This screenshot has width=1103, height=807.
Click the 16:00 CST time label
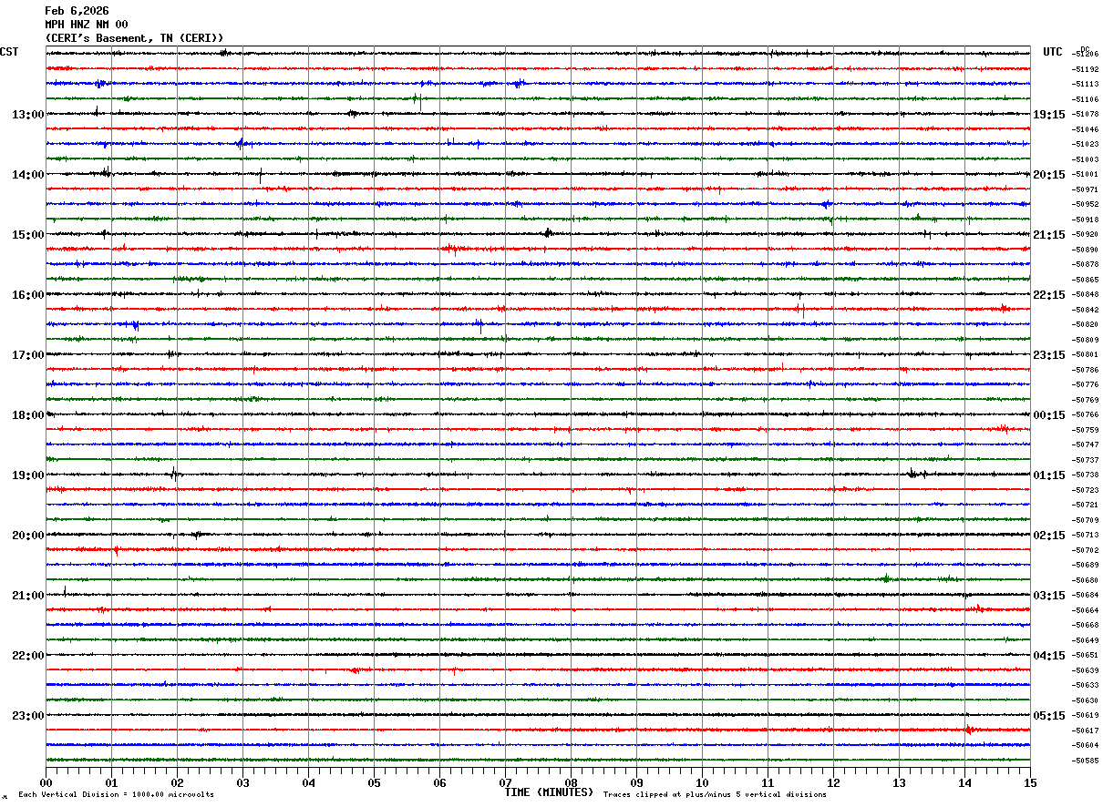[27, 295]
